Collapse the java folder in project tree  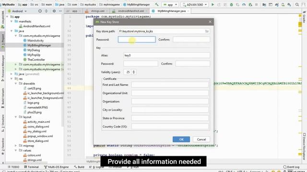pos(12,31)
